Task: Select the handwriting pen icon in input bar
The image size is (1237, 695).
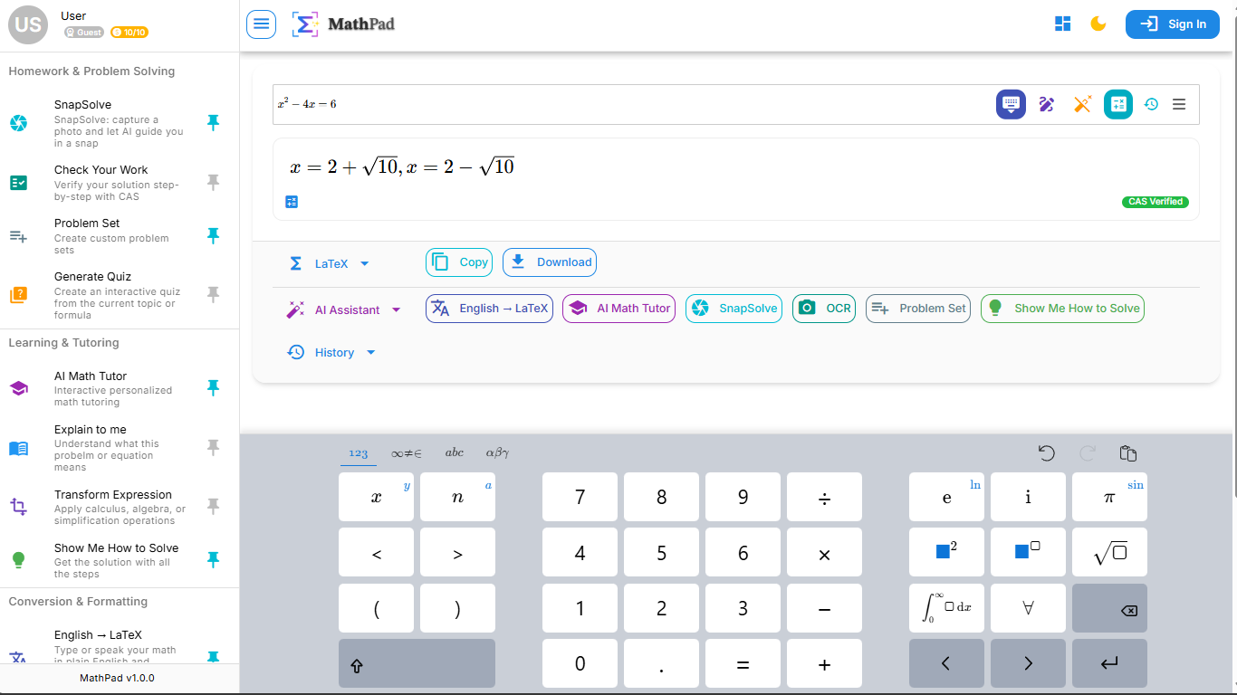Action: coord(1047,104)
